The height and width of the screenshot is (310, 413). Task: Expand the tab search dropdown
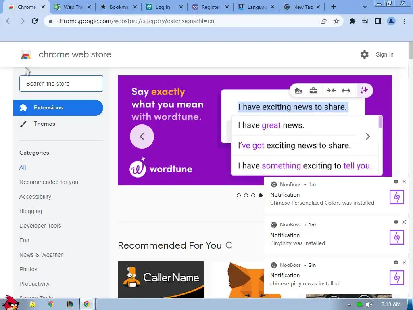click(365, 7)
